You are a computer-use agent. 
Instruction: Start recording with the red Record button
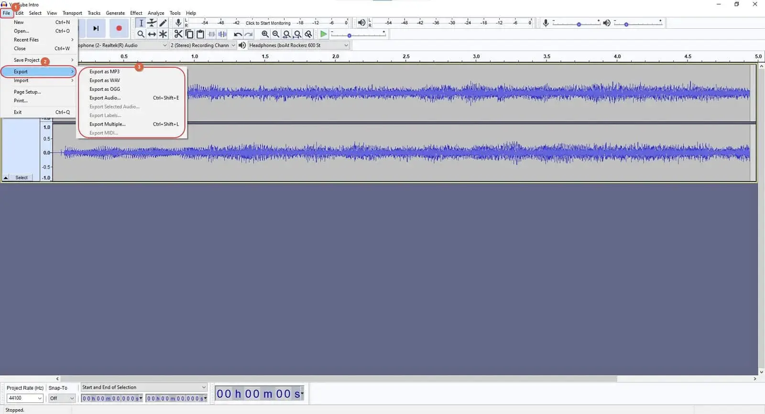coord(119,28)
